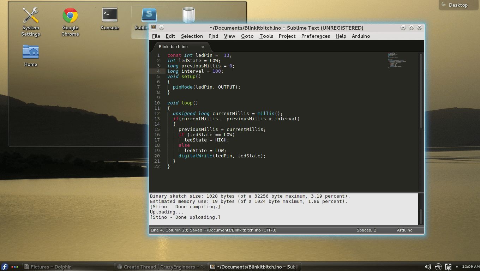The width and height of the screenshot is (480, 271).
Task: Open the Edit menu
Action: point(170,36)
